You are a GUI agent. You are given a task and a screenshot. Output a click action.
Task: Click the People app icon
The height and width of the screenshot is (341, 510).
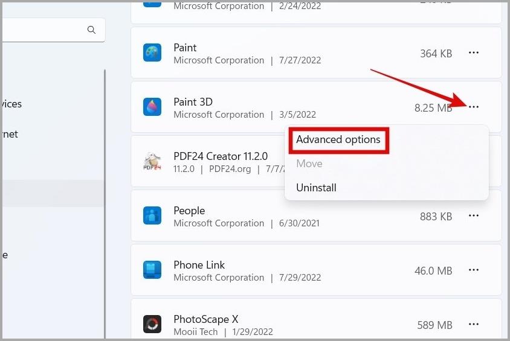(152, 215)
